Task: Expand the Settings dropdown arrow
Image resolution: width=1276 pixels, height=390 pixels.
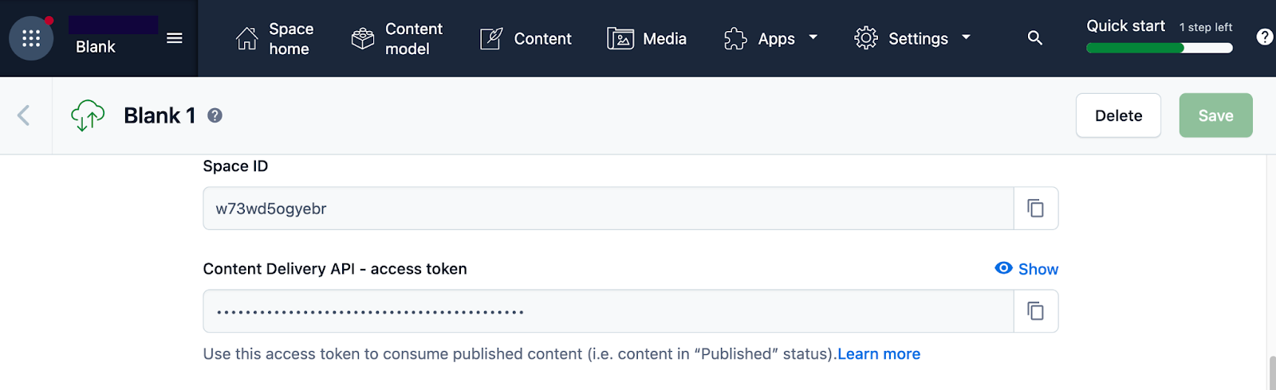Action: (966, 37)
